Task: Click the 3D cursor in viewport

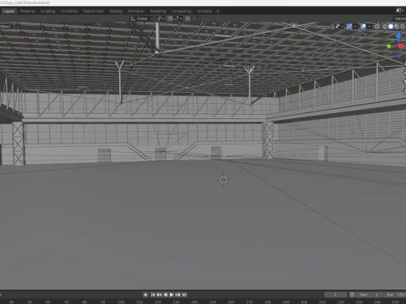Action: [x=223, y=180]
